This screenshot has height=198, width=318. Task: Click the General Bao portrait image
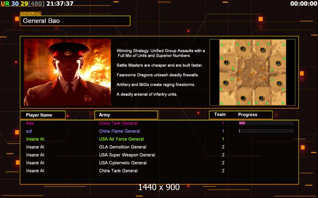point(67,72)
